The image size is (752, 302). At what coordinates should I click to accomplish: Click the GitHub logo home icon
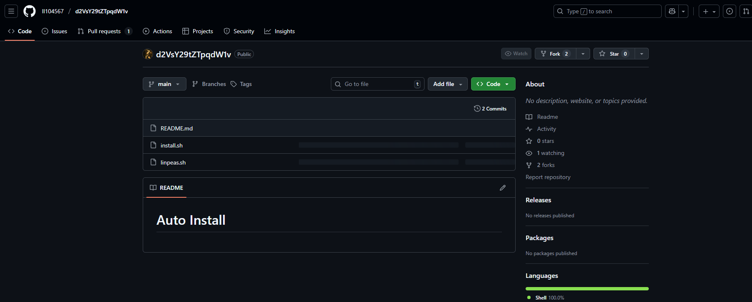coord(30,11)
